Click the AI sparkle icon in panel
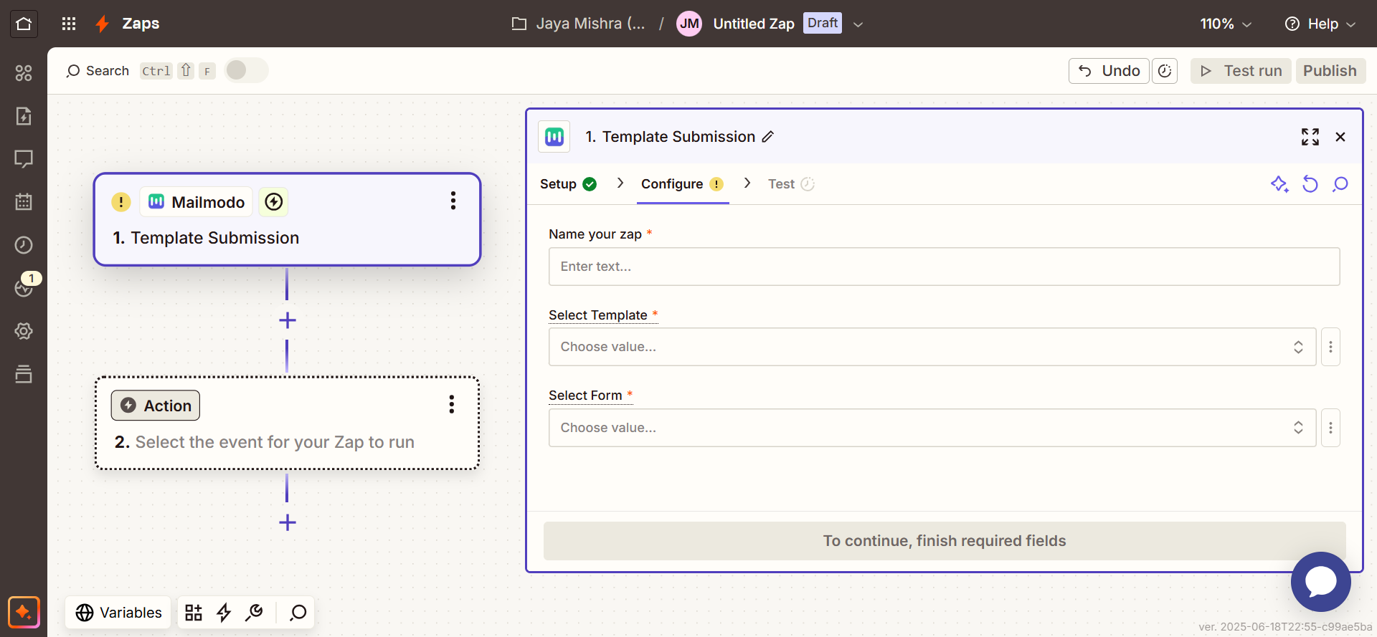The image size is (1377, 637). pyautogui.click(x=1279, y=184)
